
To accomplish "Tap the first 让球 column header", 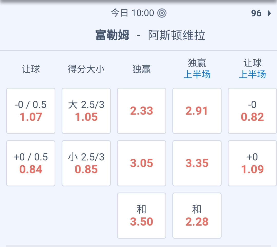I will point(31,69).
